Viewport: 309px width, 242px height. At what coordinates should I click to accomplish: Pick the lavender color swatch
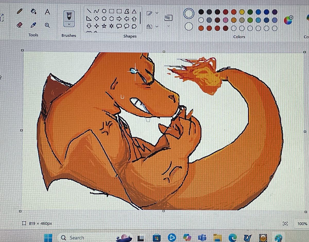(x=275, y=20)
